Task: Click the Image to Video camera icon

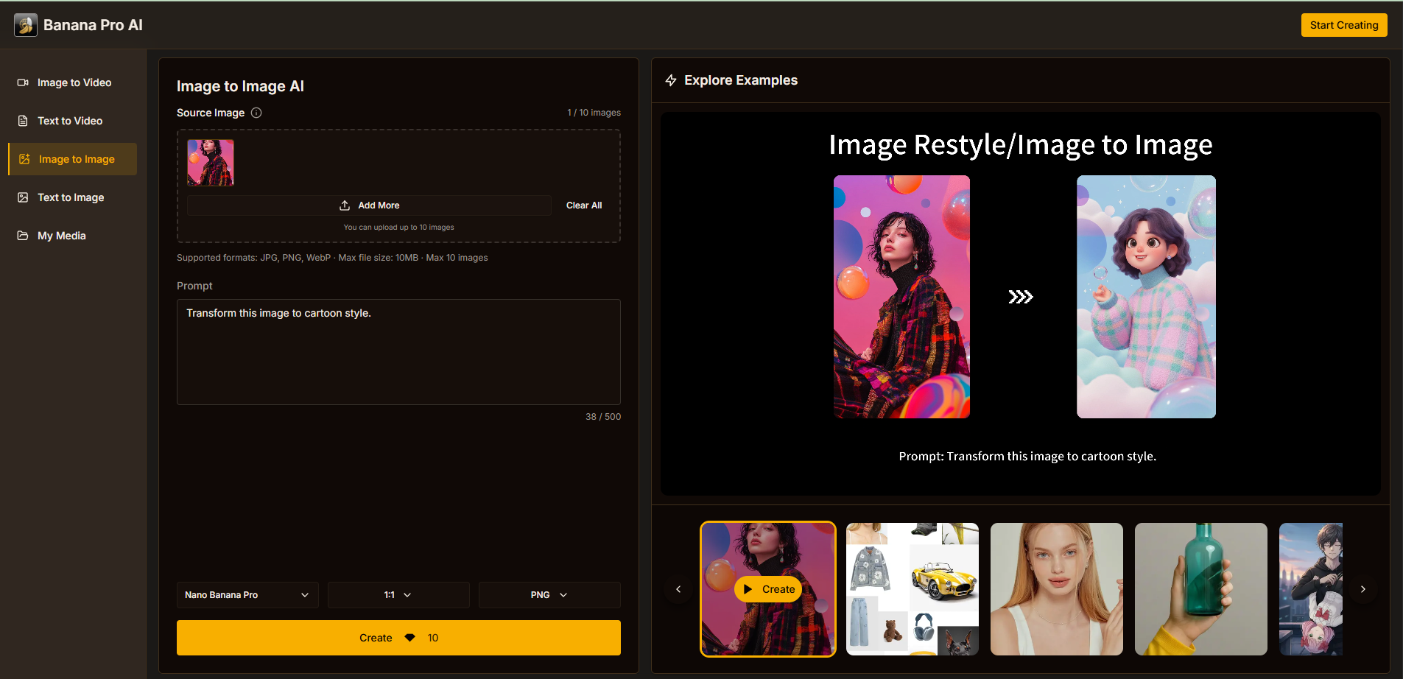Action: [x=23, y=82]
